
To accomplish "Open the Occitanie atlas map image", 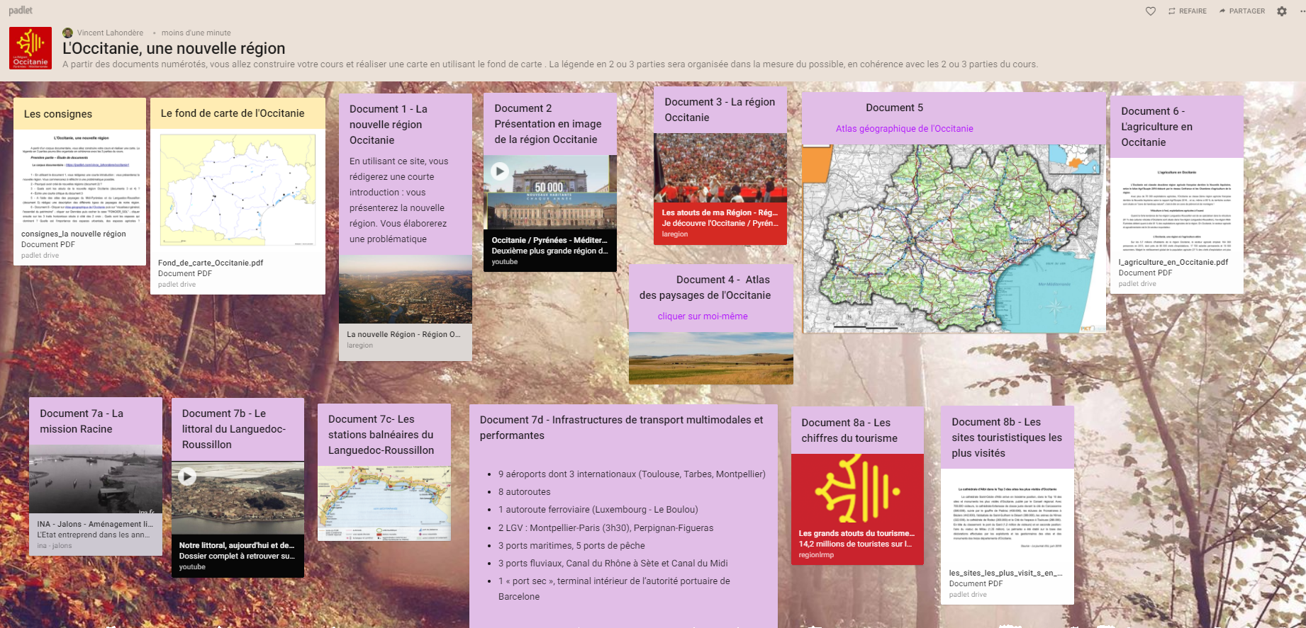I will [954, 239].
